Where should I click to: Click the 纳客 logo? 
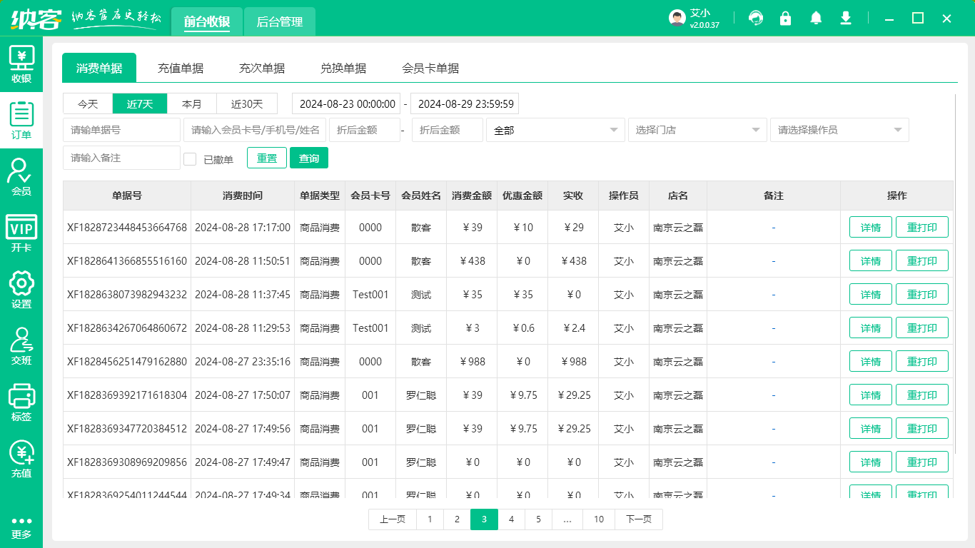(36, 19)
